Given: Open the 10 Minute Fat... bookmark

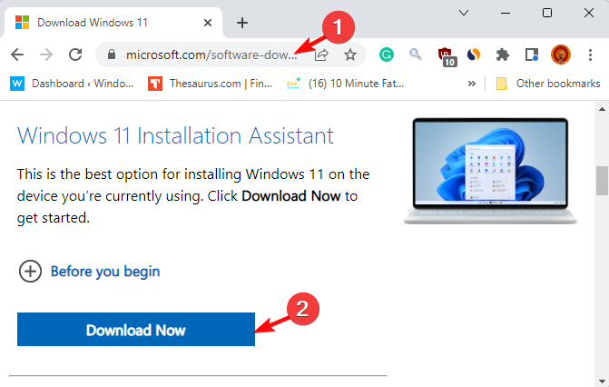Looking at the screenshot, I should 345,84.
